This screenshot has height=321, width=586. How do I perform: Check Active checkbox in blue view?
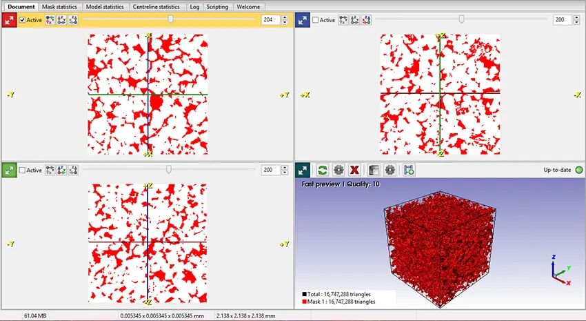(x=316, y=20)
